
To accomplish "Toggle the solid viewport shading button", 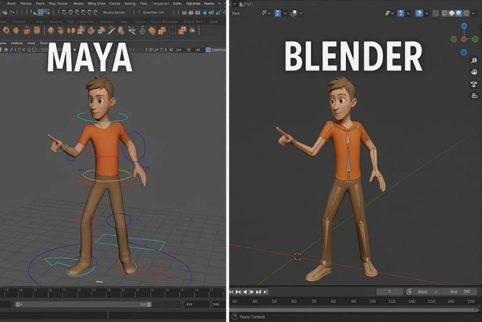I will click(x=451, y=13).
